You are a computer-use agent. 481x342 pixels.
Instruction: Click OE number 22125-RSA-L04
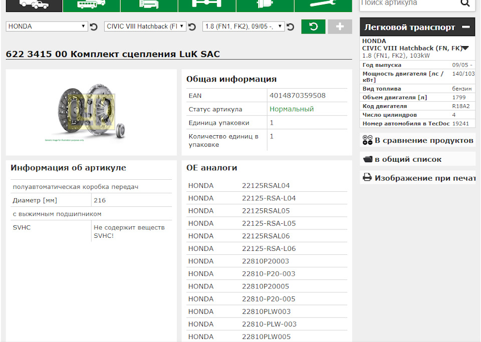pyautogui.click(x=269, y=198)
